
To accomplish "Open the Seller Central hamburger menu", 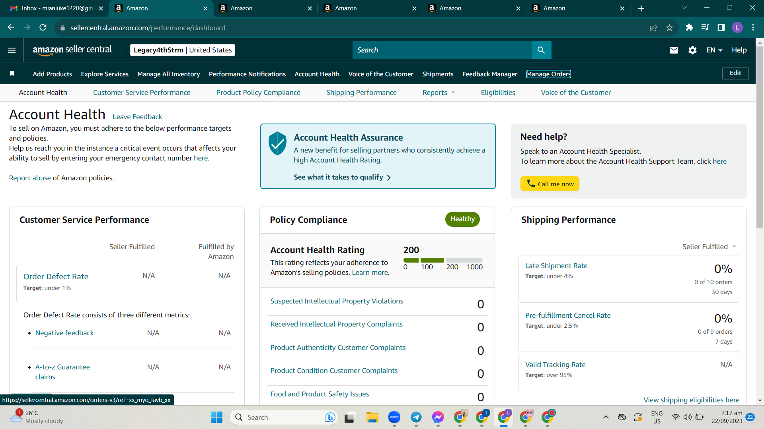I will coord(12,50).
